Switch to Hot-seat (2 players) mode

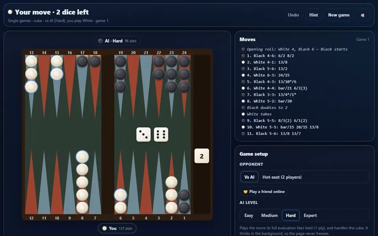tap(282, 177)
